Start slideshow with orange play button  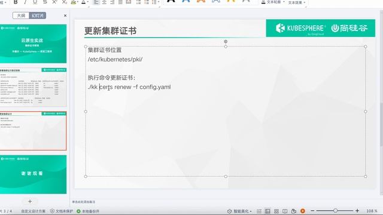(303, 211)
